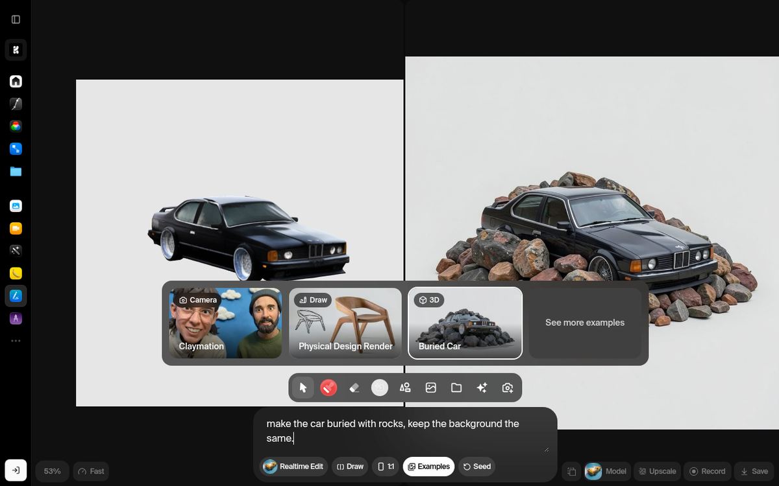Show more sidebar tools via ellipsis
The image size is (779, 486).
pos(16,341)
